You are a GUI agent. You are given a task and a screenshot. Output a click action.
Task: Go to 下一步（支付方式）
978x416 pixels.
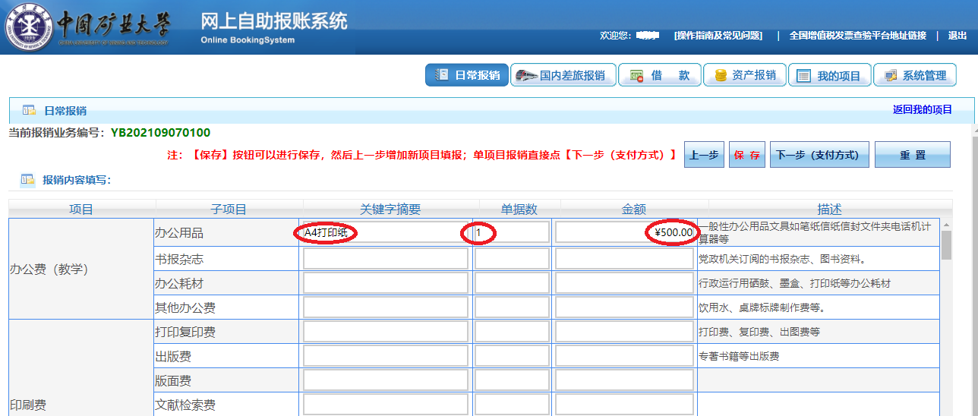(817, 155)
